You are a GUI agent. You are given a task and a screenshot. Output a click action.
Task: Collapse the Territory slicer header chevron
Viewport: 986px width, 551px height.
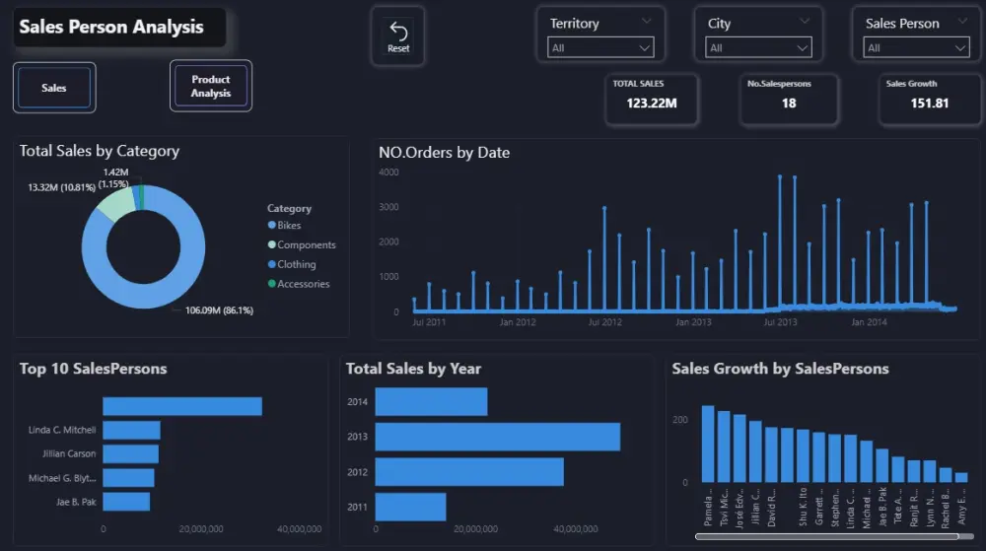(647, 22)
